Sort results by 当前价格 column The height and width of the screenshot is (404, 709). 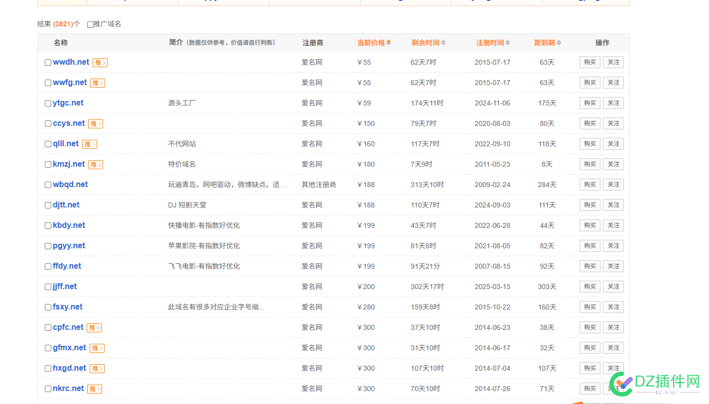[374, 43]
